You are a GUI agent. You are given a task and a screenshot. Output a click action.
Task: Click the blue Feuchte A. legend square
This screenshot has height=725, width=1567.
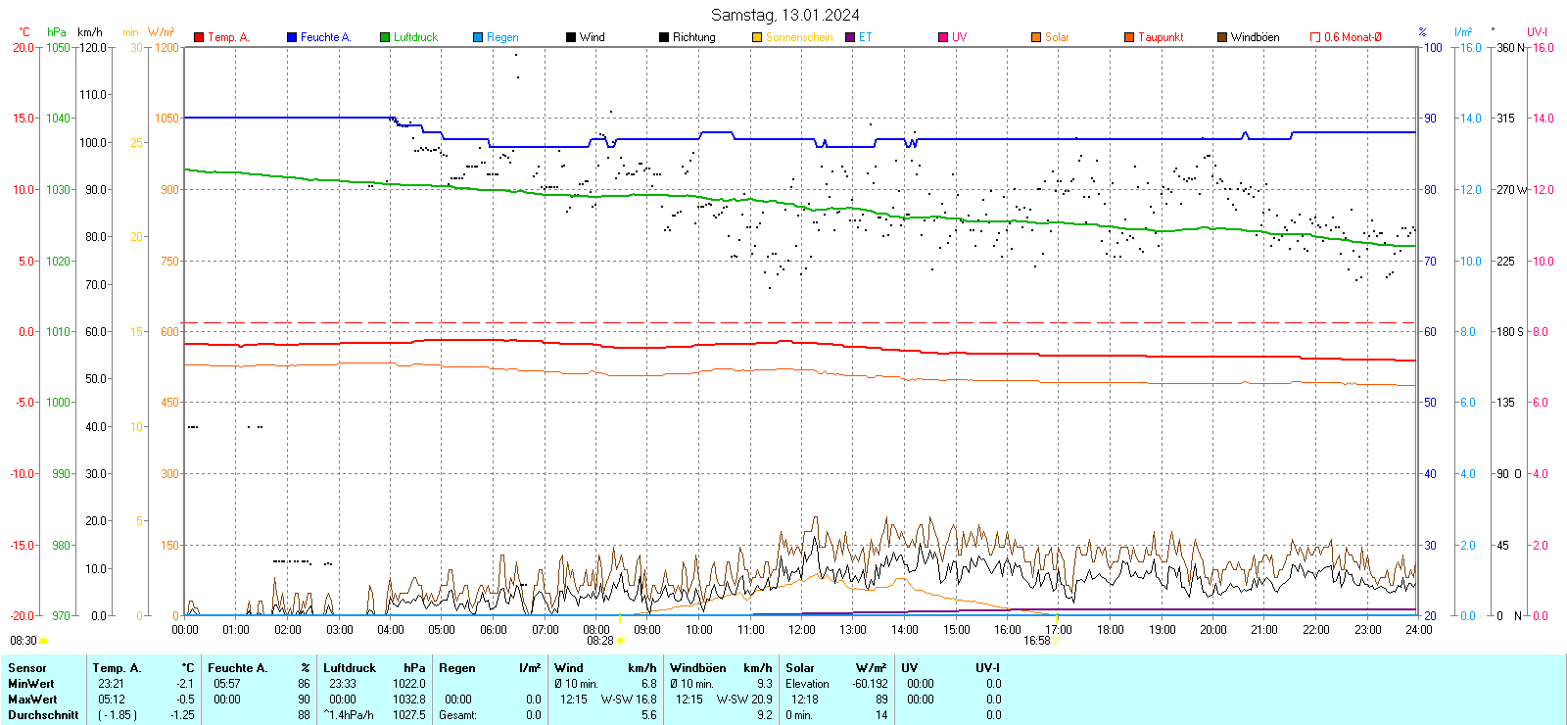pos(292,37)
